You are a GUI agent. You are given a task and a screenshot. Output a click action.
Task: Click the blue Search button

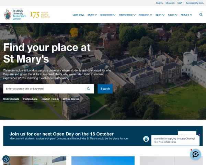(105, 89)
